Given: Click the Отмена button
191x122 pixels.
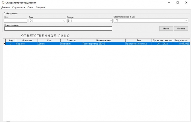Looking at the screenshot, I should (181, 29).
